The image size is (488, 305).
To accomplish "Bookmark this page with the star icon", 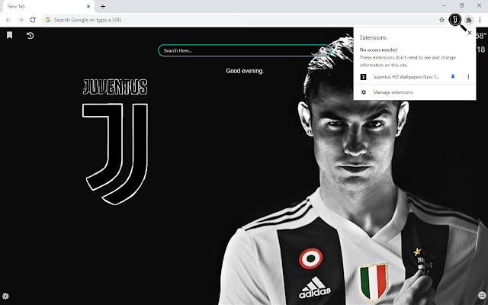I will 441,20.
